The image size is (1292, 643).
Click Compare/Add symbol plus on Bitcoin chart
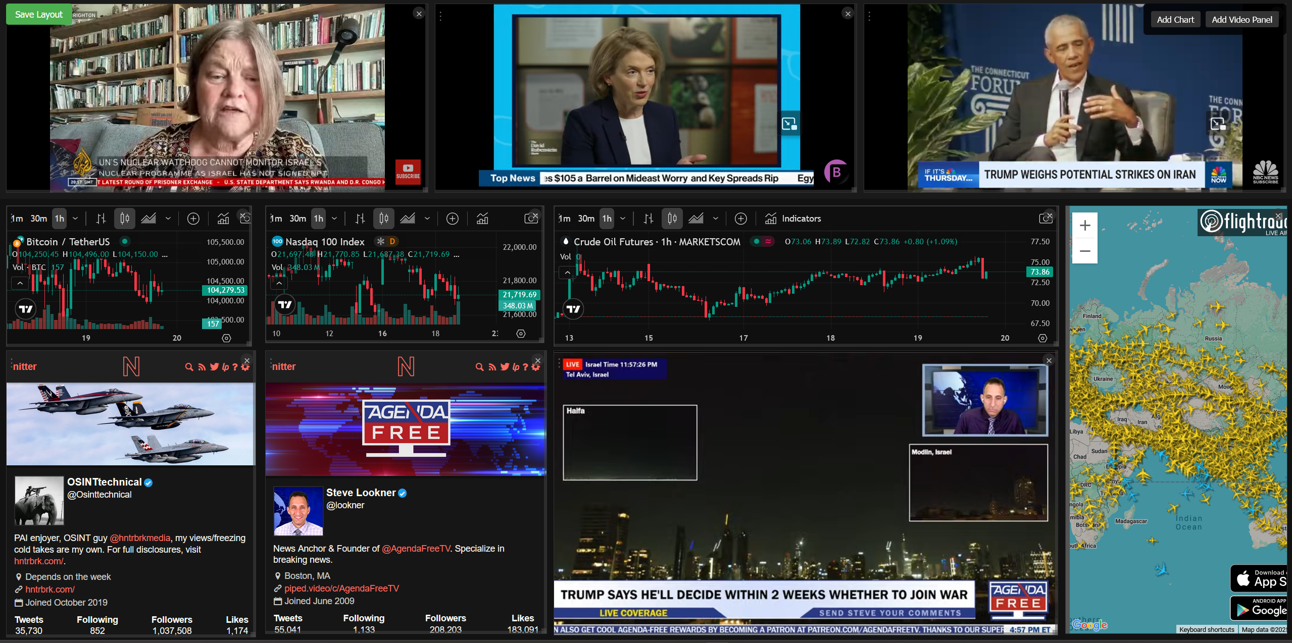(x=193, y=219)
